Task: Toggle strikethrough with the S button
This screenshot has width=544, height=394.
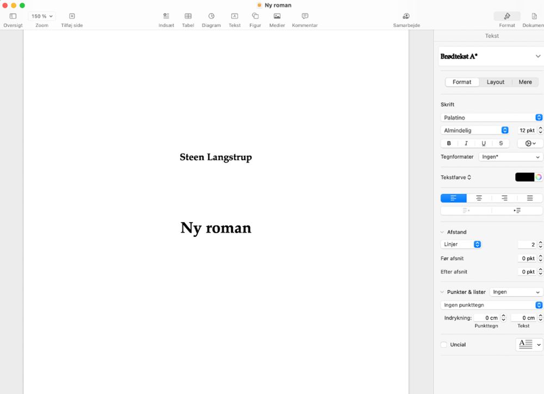Action: [500, 143]
